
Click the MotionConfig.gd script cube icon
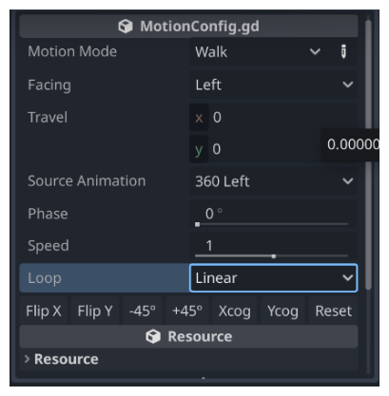click(x=126, y=27)
